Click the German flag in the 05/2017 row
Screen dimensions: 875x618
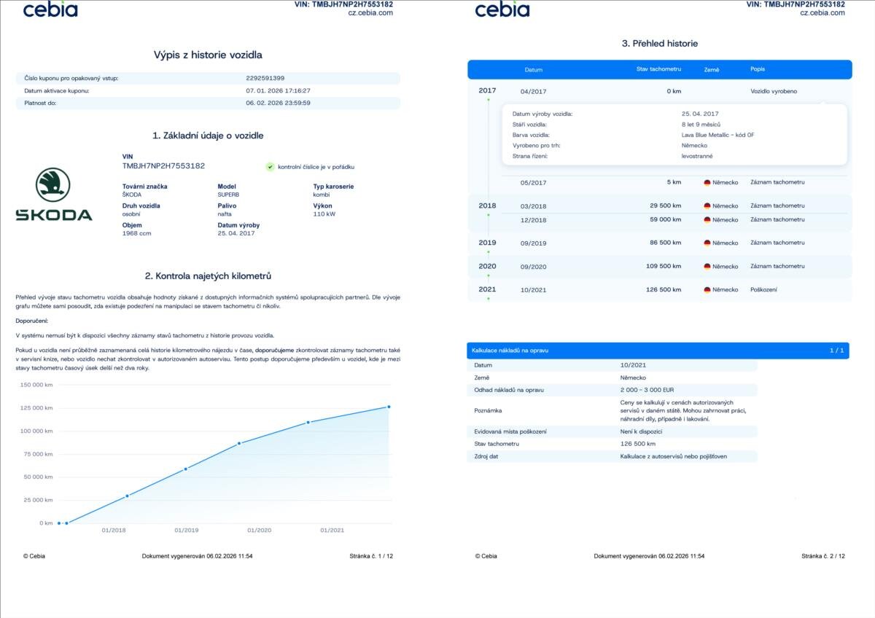707,183
